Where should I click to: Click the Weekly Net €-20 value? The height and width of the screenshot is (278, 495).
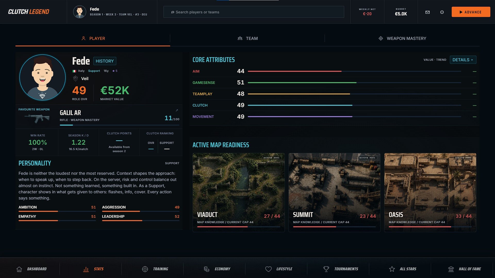pos(367,14)
